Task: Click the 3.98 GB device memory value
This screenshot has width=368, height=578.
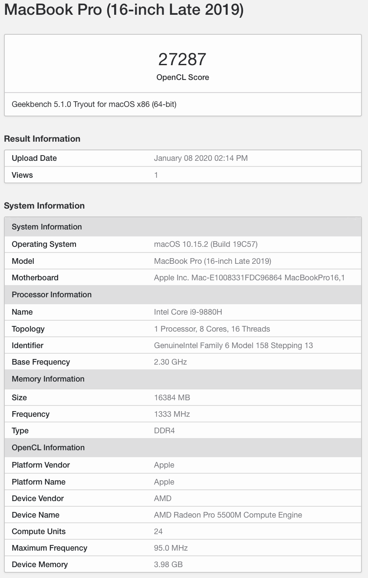Action: click(x=168, y=565)
